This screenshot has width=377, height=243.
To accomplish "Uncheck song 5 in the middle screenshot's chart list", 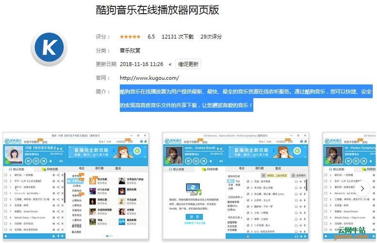I will 248,207.
